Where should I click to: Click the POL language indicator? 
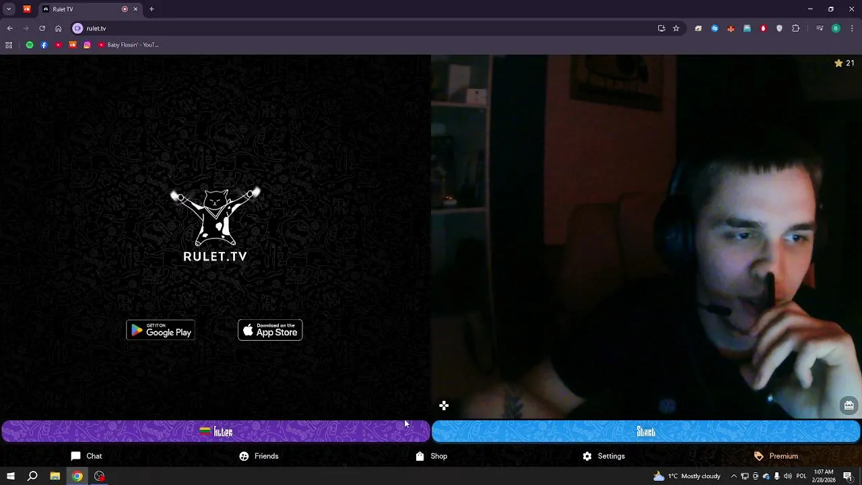[801, 476]
